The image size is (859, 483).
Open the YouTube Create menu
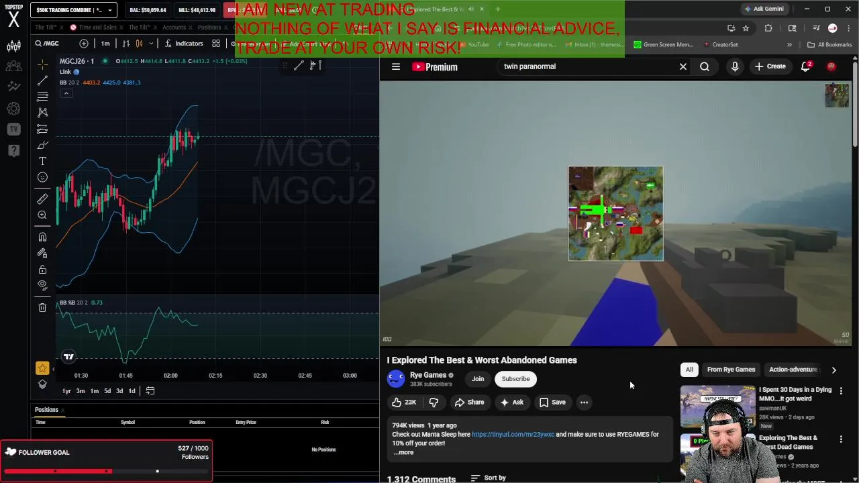pos(770,66)
